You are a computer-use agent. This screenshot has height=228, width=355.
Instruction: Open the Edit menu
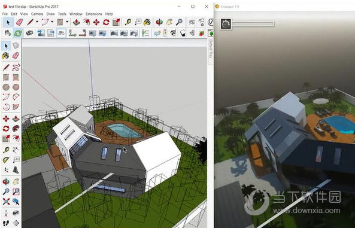click(14, 14)
